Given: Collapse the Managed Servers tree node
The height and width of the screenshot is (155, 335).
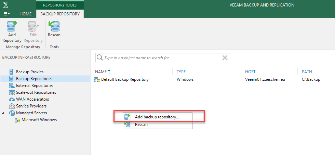Looking at the screenshot, I should (x=3, y=113).
